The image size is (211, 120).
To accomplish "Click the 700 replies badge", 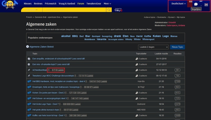I will (177, 76).
